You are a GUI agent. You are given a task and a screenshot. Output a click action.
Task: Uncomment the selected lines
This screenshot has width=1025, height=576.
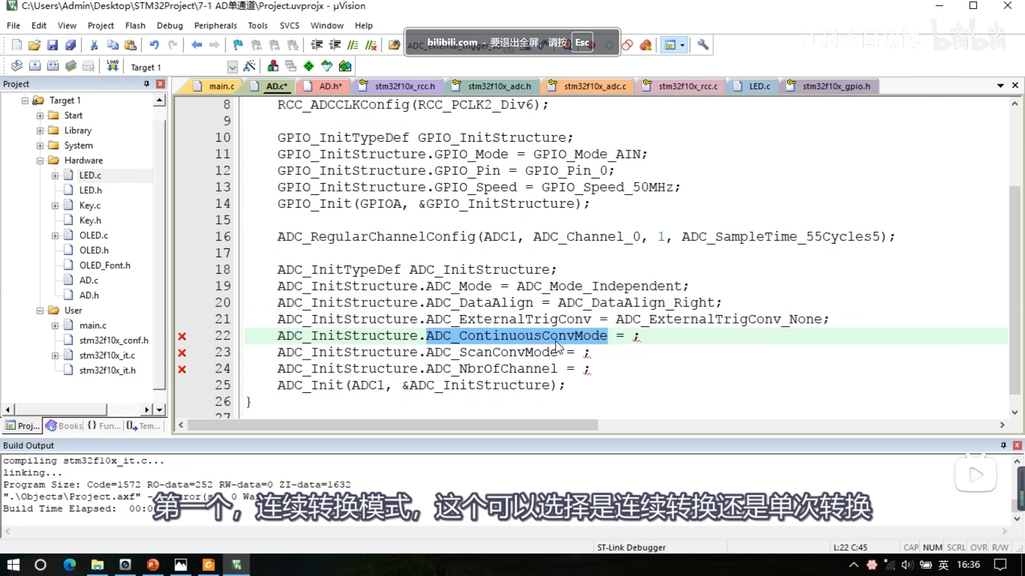[x=371, y=45]
